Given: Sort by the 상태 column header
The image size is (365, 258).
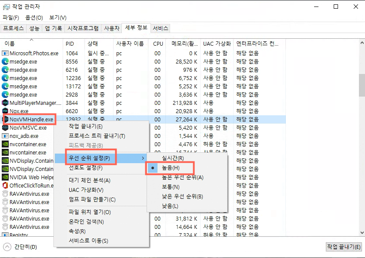Looking at the screenshot, I should (x=99, y=44).
